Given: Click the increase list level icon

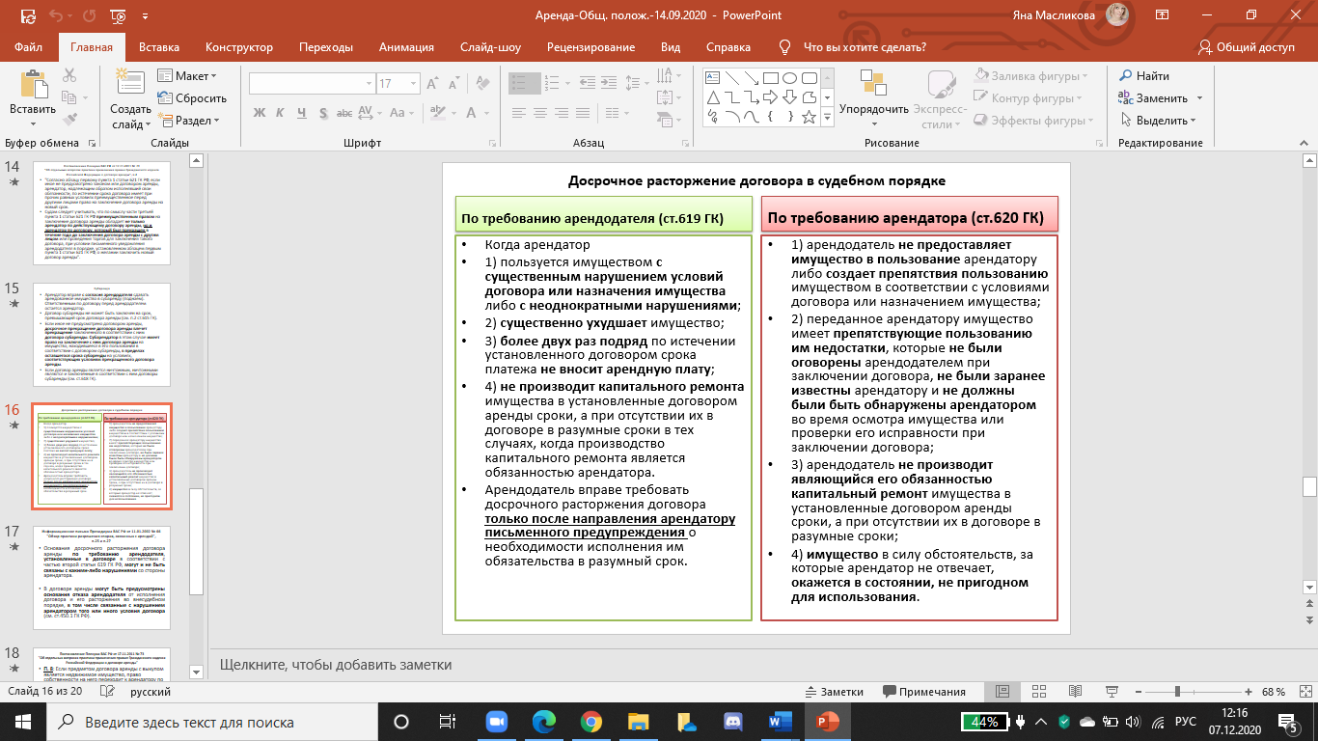Looking at the screenshot, I should click(x=610, y=83).
